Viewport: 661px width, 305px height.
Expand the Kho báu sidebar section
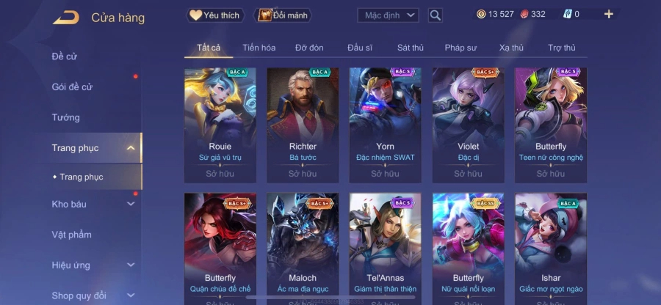pyautogui.click(x=131, y=204)
